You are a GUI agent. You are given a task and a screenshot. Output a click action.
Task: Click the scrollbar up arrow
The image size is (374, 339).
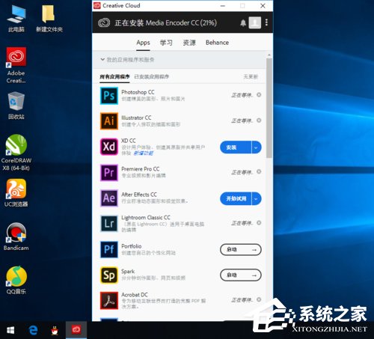point(269,55)
